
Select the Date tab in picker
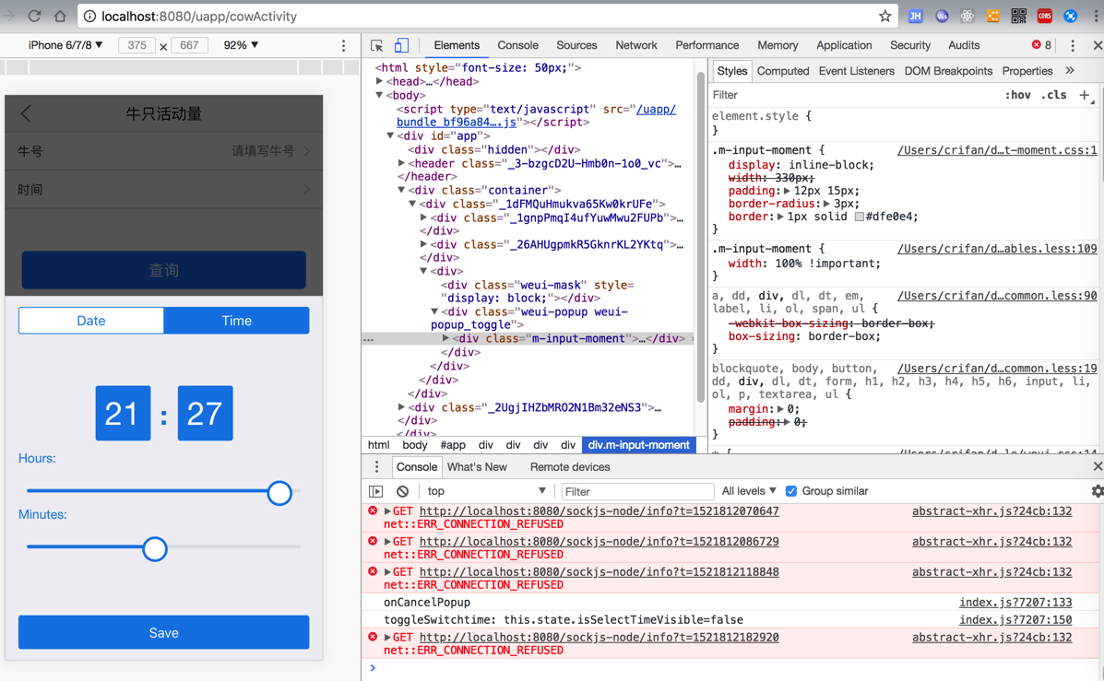[x=90, y=321]
